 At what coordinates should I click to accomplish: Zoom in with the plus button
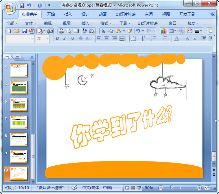[199, 188]
